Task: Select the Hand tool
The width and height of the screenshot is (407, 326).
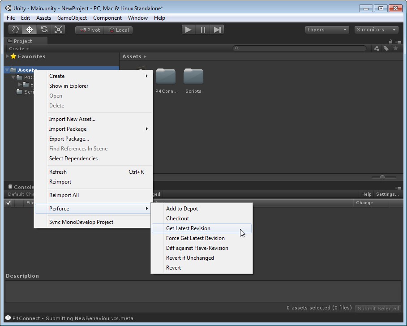Action: point(15,30)
